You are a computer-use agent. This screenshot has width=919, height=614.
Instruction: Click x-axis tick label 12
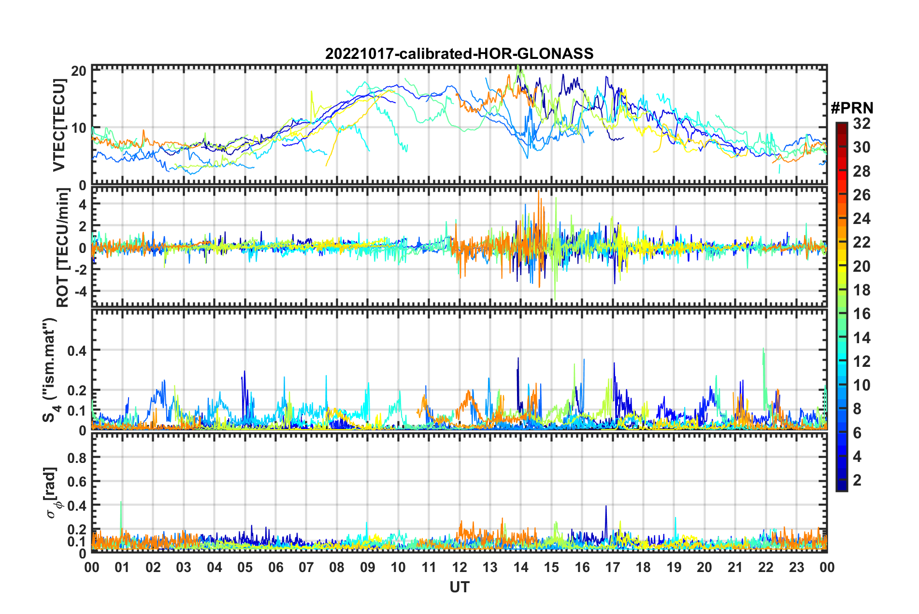click(459, 567)
